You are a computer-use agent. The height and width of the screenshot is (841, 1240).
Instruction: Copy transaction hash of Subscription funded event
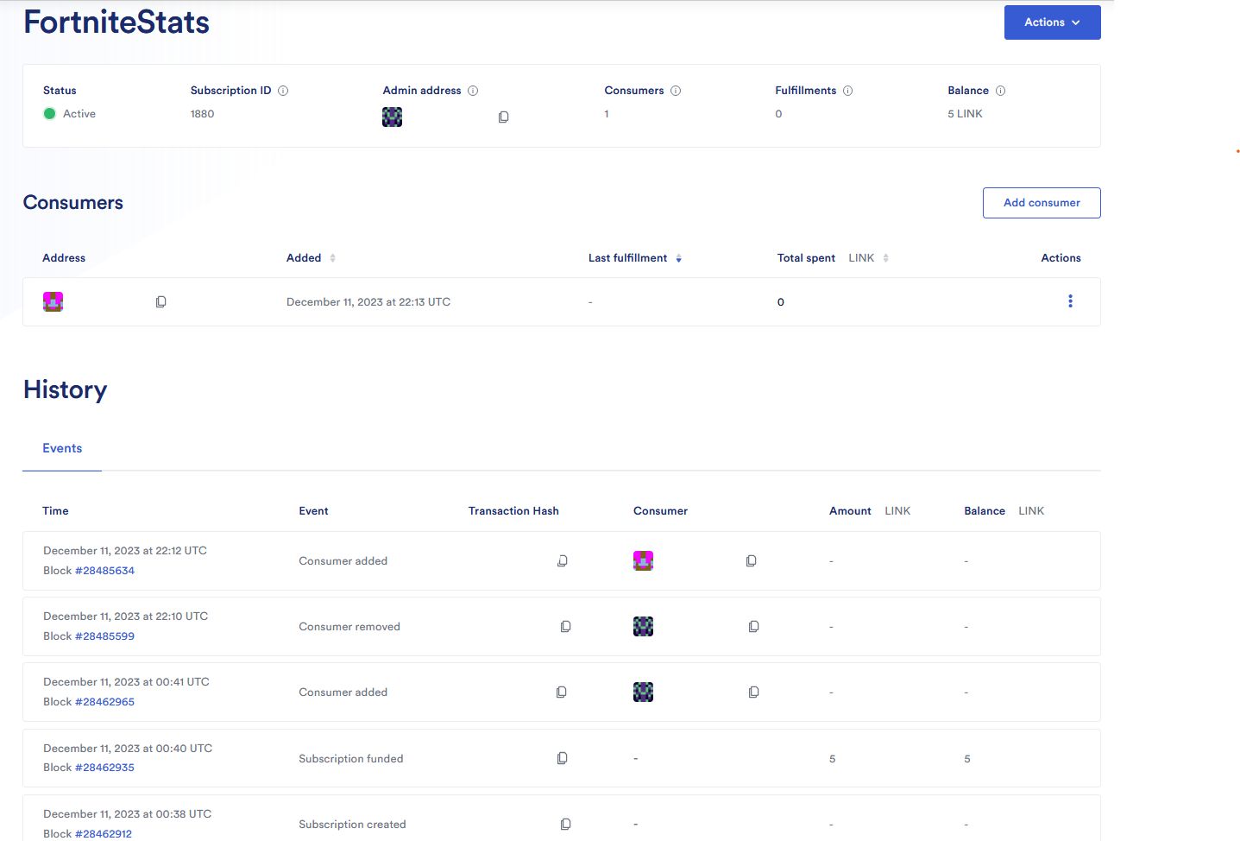[x=562, y=758]
